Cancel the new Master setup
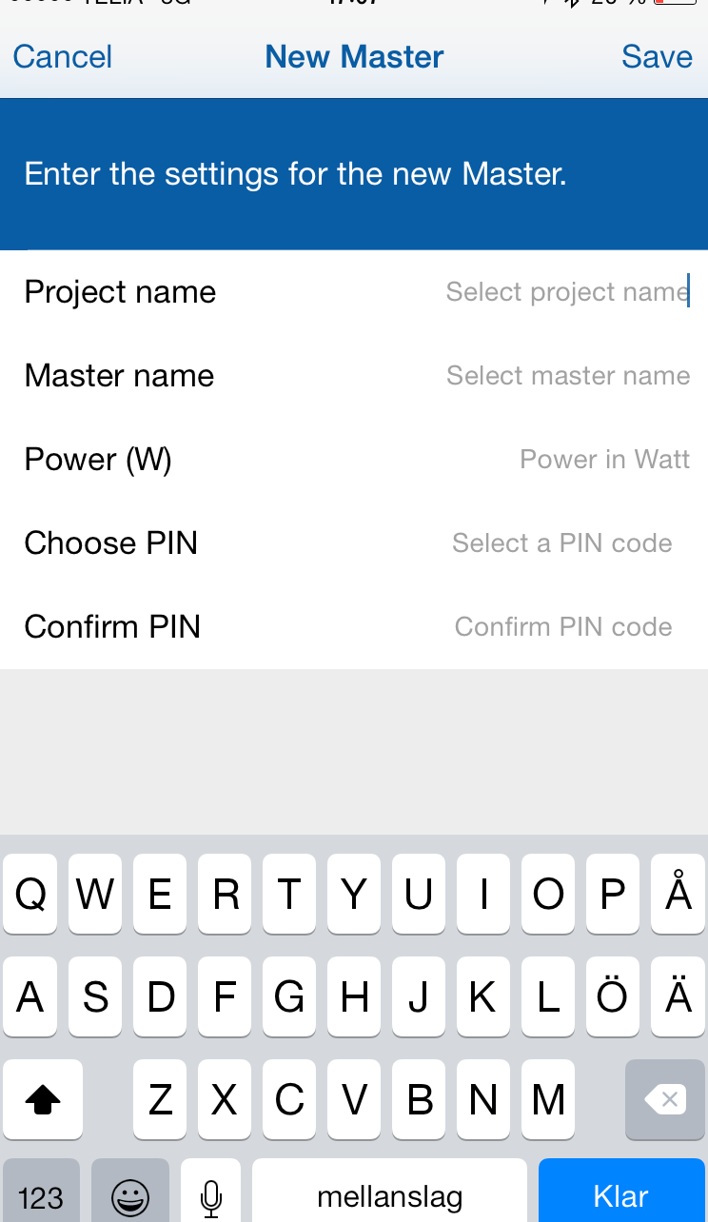 [x=63, y=57]
